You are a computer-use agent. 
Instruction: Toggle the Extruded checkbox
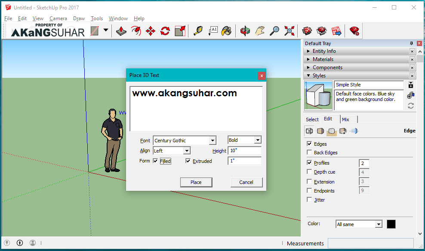click(188, 161)
